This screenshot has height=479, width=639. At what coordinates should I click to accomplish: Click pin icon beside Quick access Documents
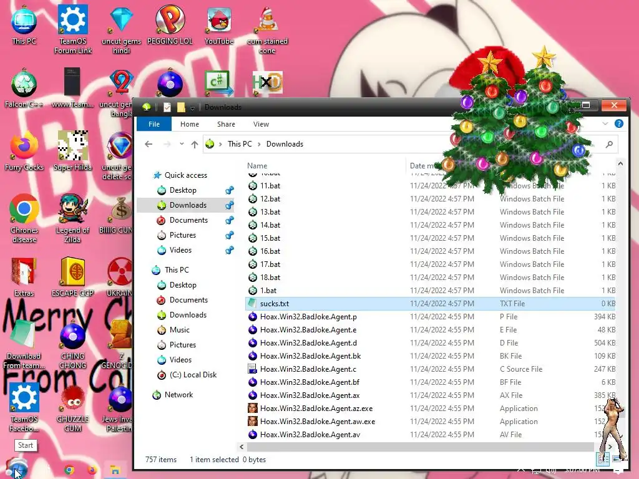pos(230,220)
